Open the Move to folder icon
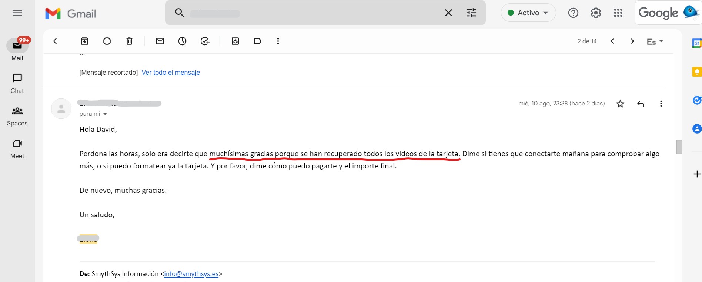Screen dimensions: 702x282 pos(235,41)
